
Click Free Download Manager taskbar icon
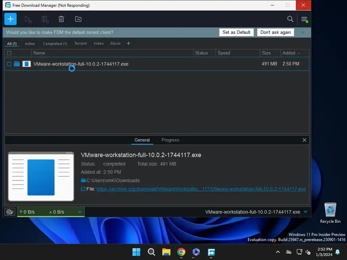point(211,252)
